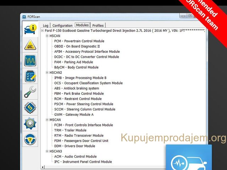Select PCM - Powertrain Control Module
The height and width of the screenshot is (170, 227).
tap(79, 41)
